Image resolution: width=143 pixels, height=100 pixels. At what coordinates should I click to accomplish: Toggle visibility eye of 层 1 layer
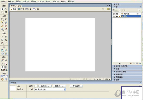117,16
